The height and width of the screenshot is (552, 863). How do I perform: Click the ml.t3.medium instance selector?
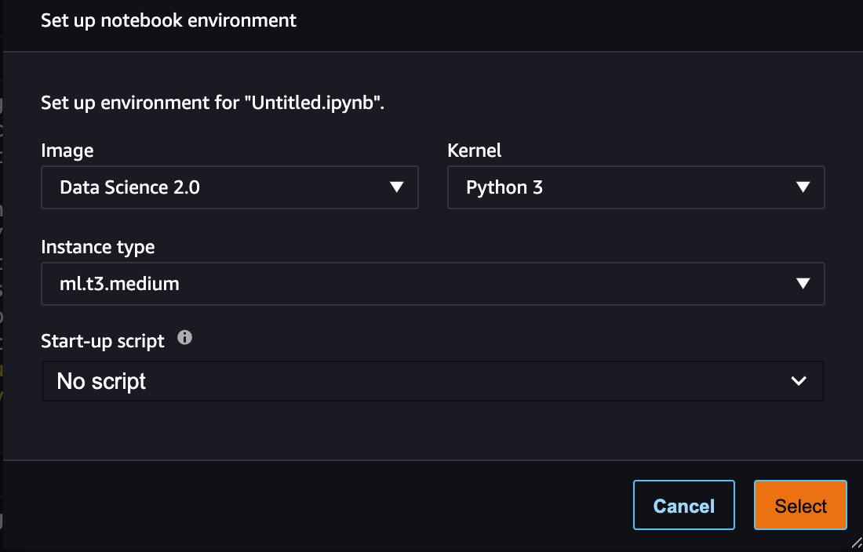coord(431,284)
